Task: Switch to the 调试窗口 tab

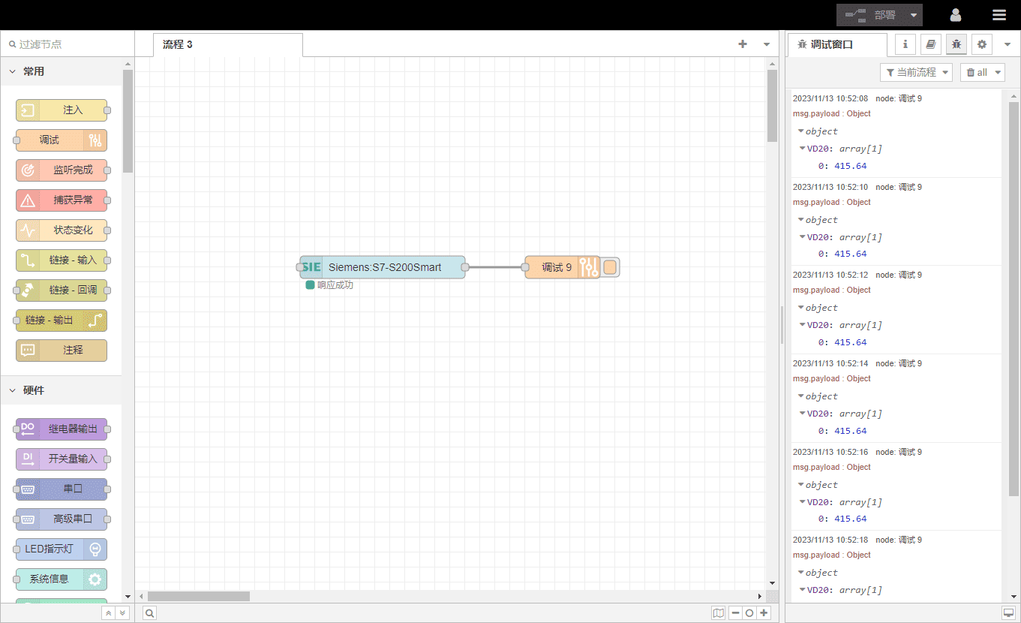Action: point(836,44)
